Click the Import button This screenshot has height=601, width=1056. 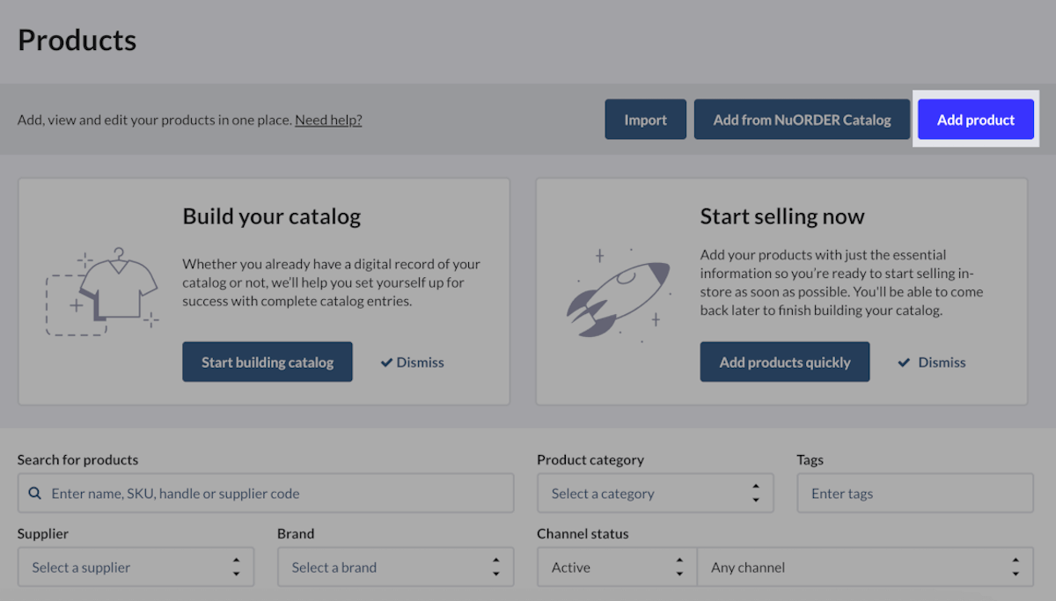645,120
